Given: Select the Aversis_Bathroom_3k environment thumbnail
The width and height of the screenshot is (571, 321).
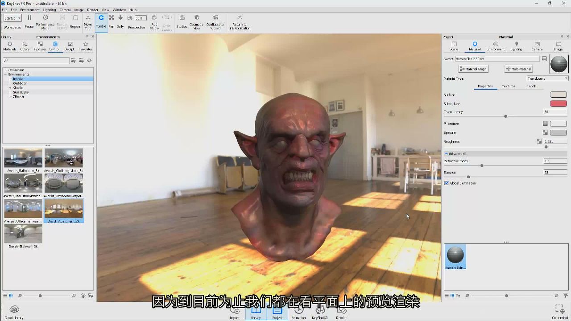Looking at the screenshot, I should pos(23,160).
